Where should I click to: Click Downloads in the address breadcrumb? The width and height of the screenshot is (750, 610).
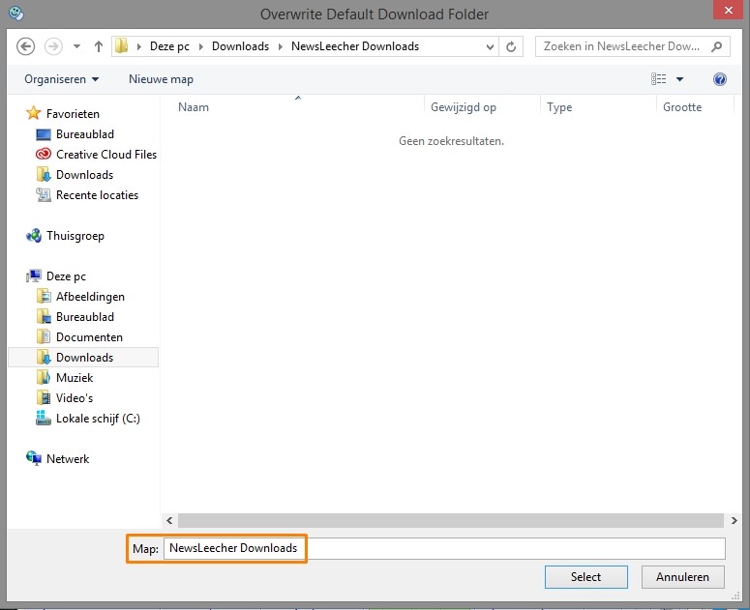tap(239, 46)
